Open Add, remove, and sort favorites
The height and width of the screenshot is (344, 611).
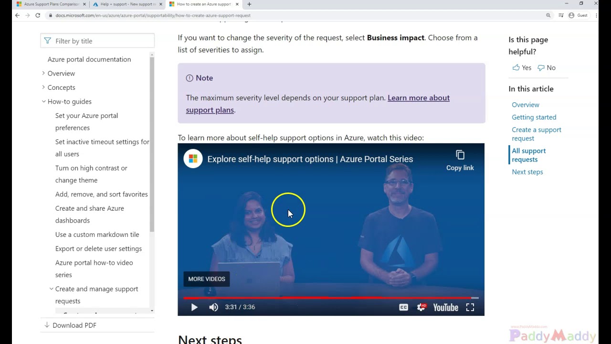tap(102, 194)
